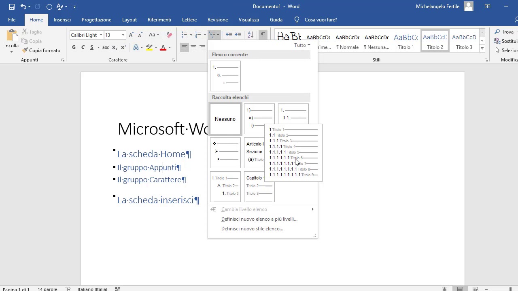
Task: Switch to the Layout tab
Action: coord(129,20)
